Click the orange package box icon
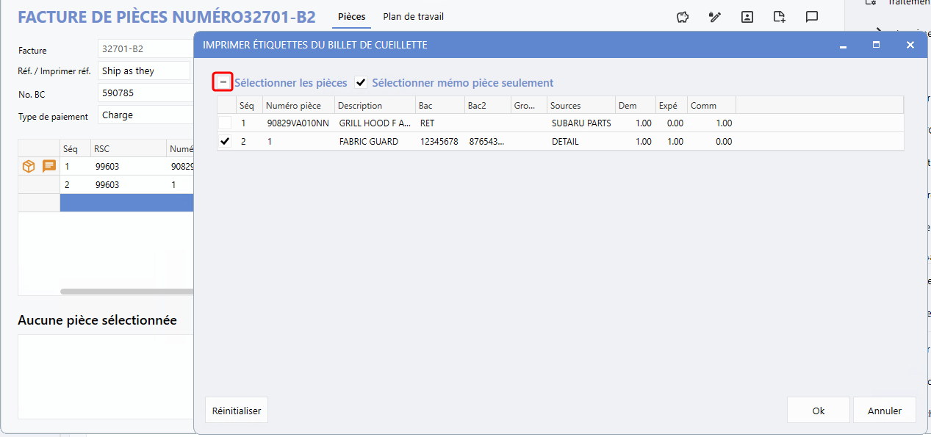The height and width of the screenshot is (437, 931). [29, 166]
